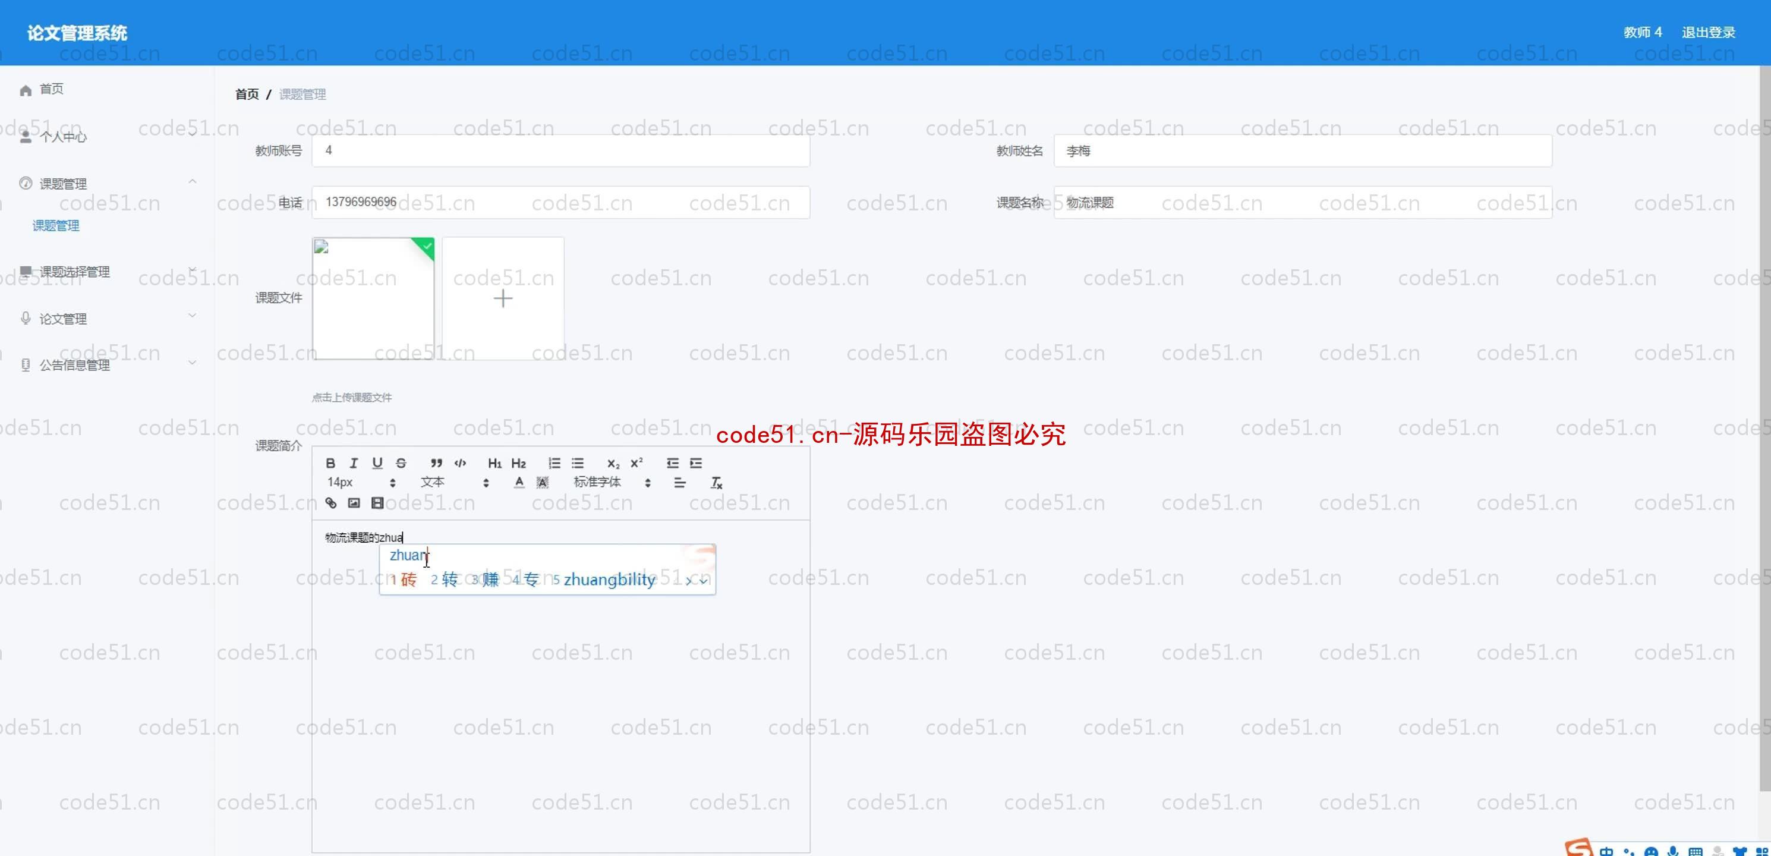This screenshot has width=1771, height=856.
Task: Open the 文本 heading style dropdown
Action: [455, 483]
